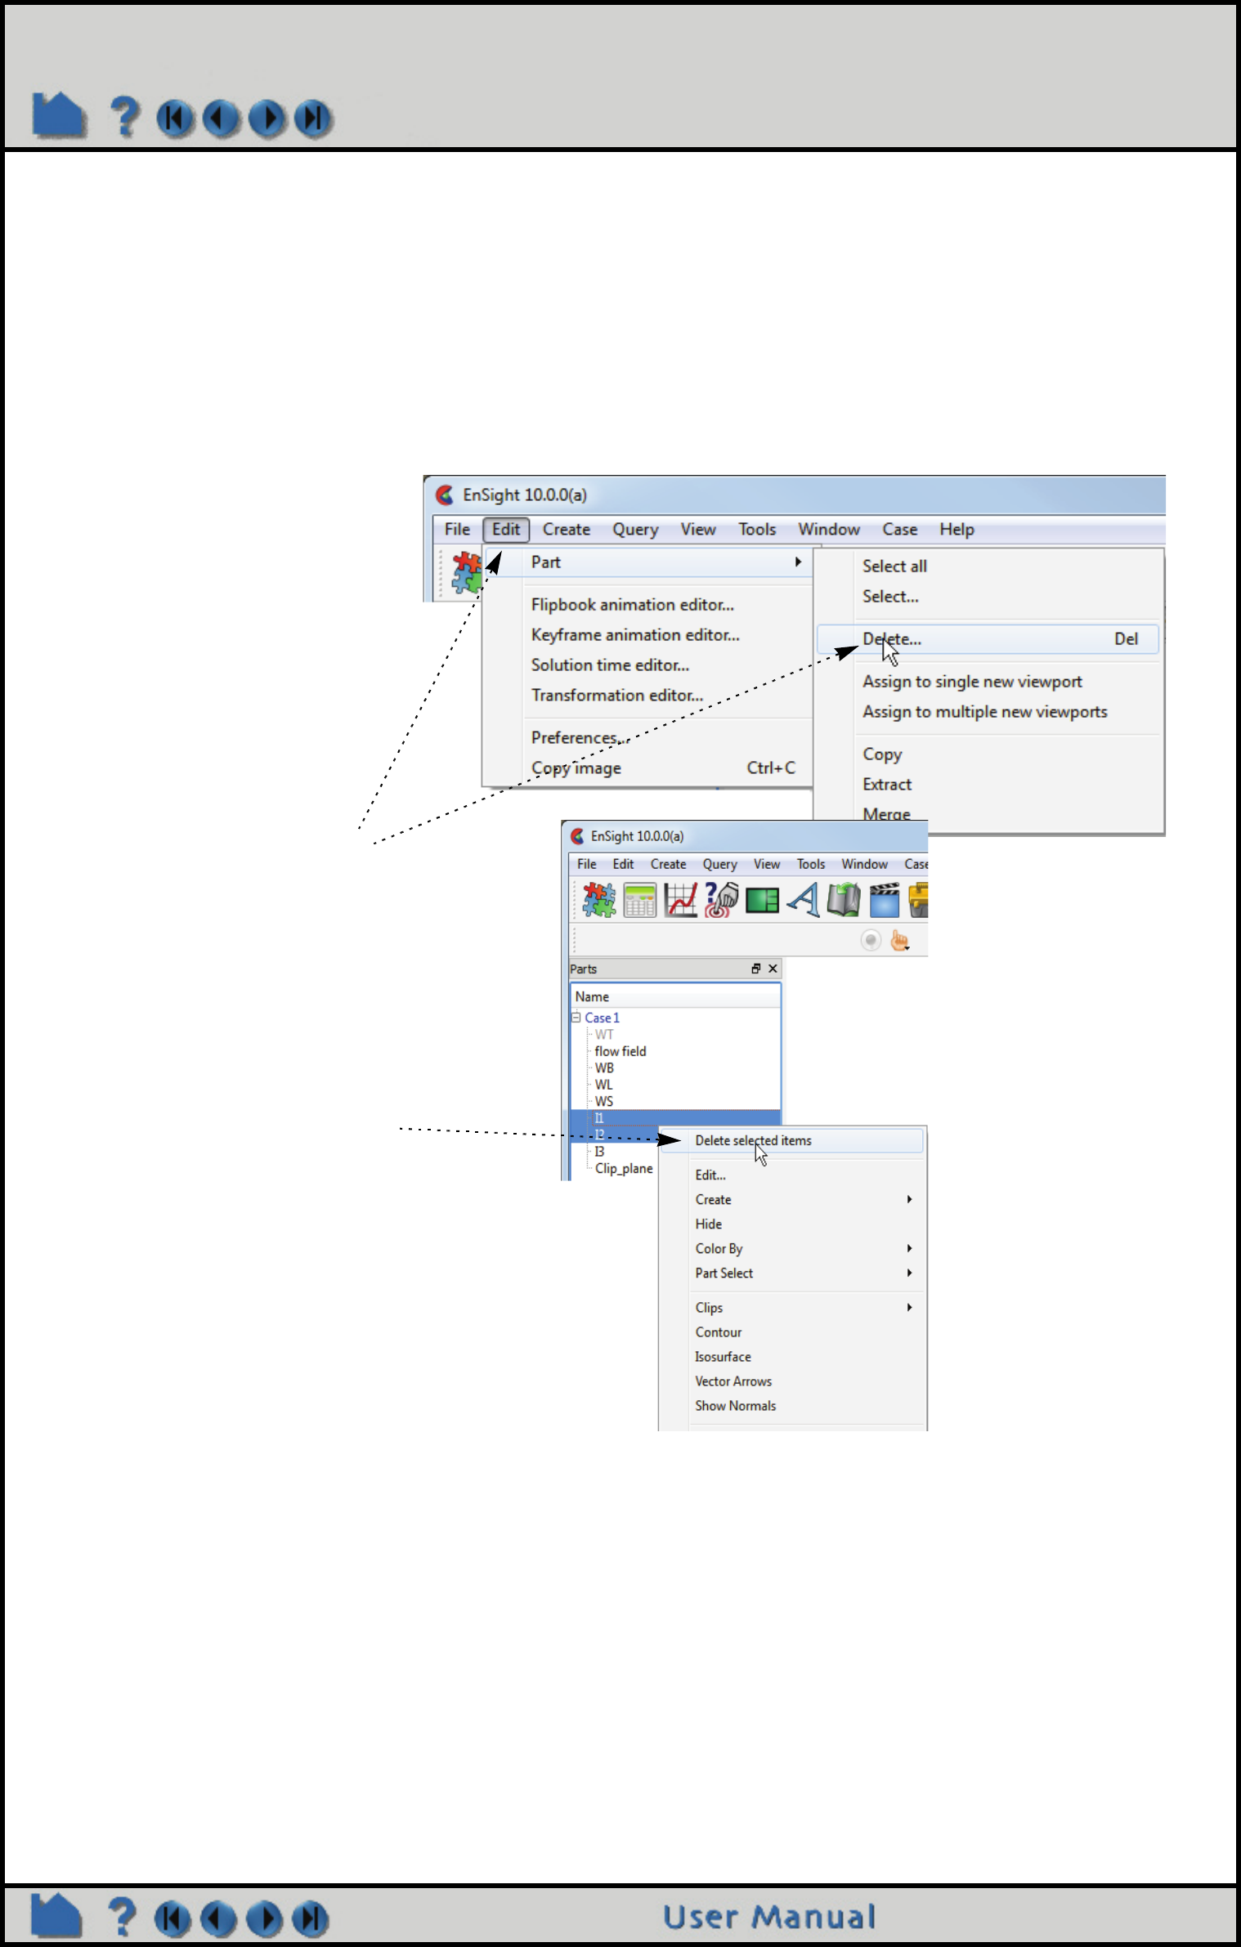This screenshot has width=1241, height=1947.
Task: Choose Assign to single new viewport
Action: 972,682
